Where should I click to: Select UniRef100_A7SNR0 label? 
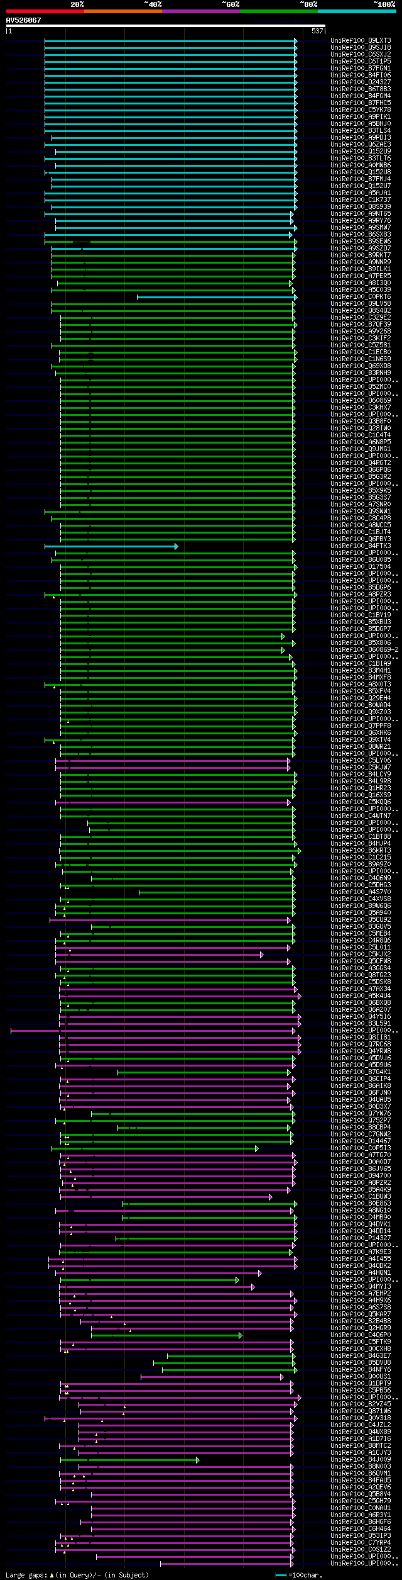[361, 505]
